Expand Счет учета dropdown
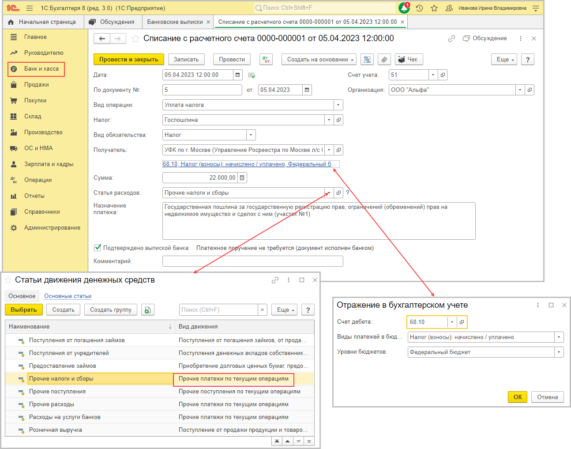The height and width of the screenshot is (449, 571). click(x=433, y=75)
